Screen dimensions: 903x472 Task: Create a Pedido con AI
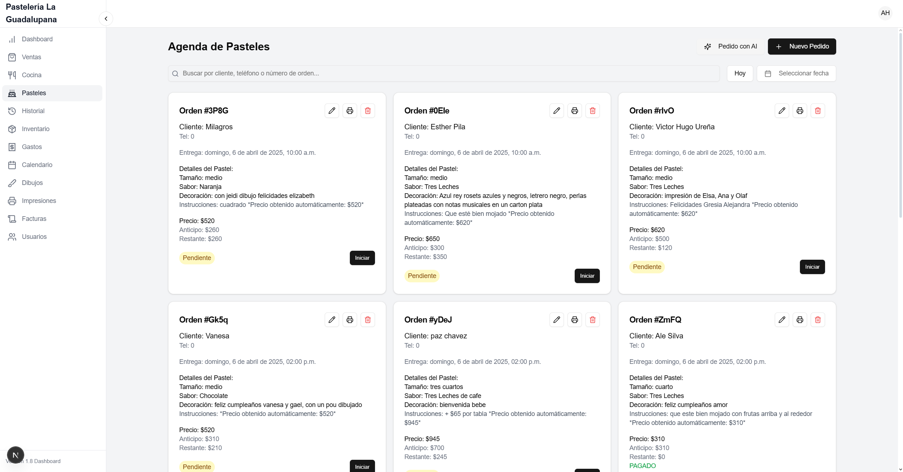pyautogui.click(x=730, y=46)
